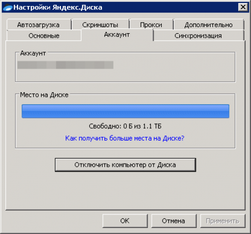Click the Yandex.Disk saucer icon in title bar
The image size is (251, 234).
coord(8,8)
